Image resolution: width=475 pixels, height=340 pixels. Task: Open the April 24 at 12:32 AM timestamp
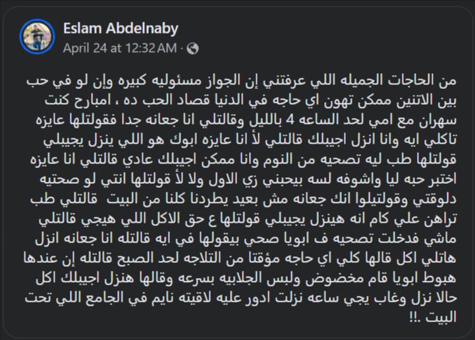[x=120, y=48]
